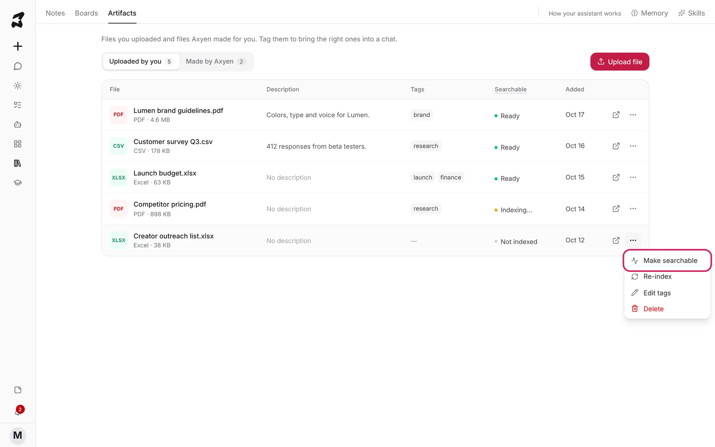The height and width of the screenshot is (447, 715).
Task: Choose Edit tags in the context menu
Action: coord(667,293)
